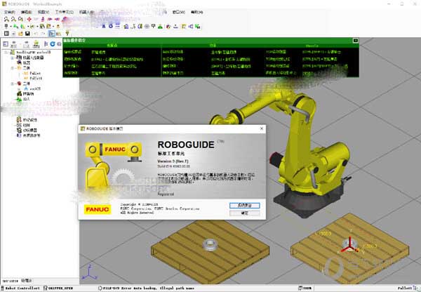Expand the robot controllers tree node
This screenshot has height=292, width=421.
pos(12,58)
